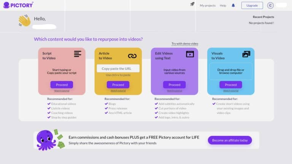Click the Drag and drop file area
The image size is (292, 164).
(231, 71)
